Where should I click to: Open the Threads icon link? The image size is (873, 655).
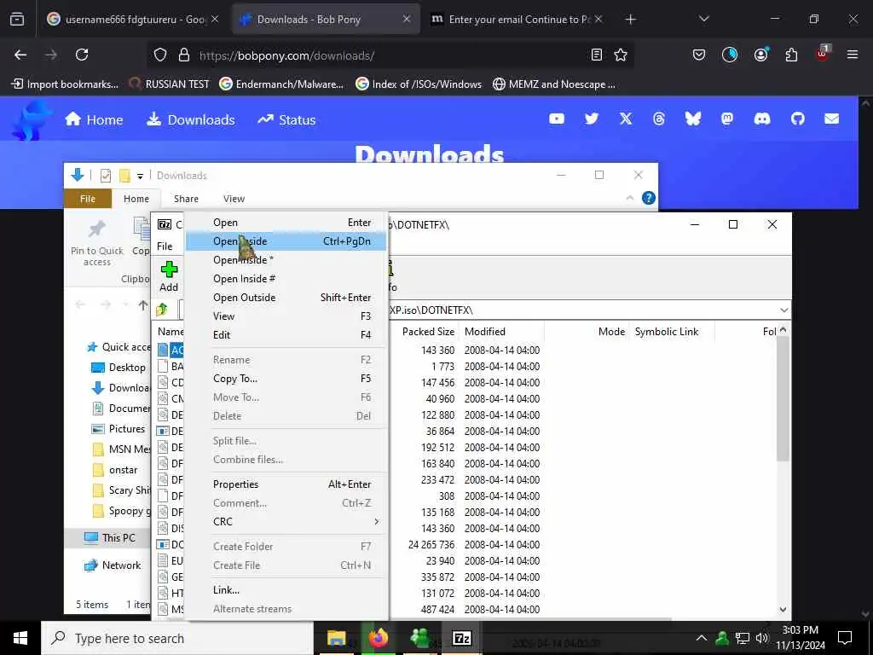659,119
